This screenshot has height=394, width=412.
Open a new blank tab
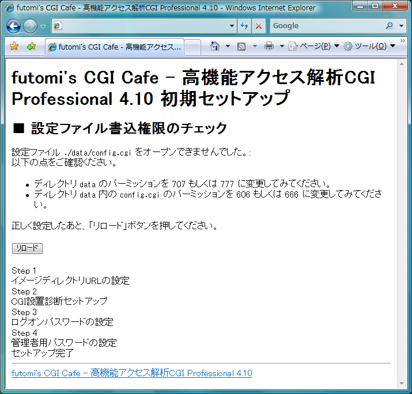[x=192, y=47]
